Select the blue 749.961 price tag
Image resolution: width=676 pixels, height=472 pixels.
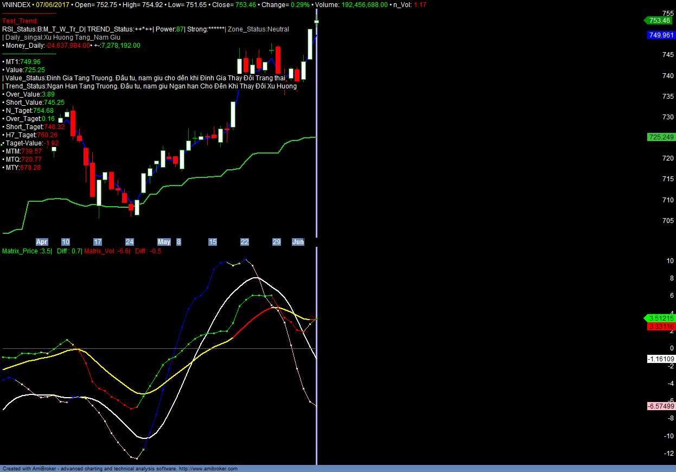661,35
